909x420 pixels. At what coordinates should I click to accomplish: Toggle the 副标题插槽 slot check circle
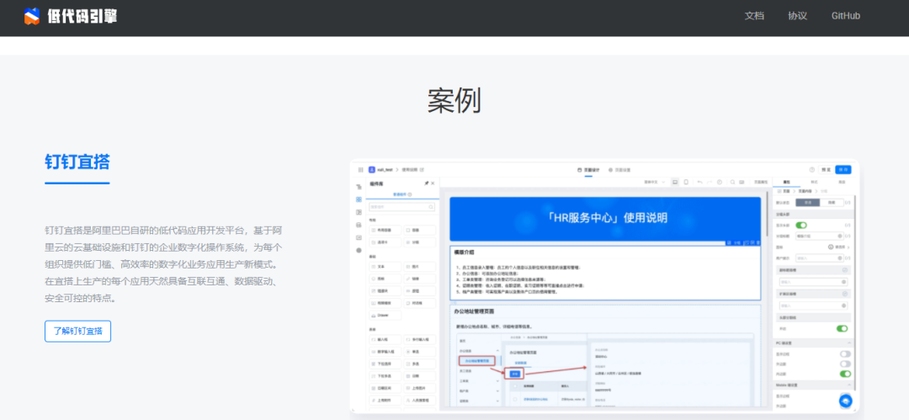coord(845,270)
